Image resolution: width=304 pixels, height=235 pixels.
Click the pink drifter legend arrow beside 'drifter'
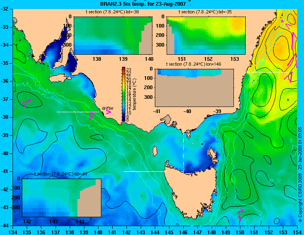coord(109,112)
